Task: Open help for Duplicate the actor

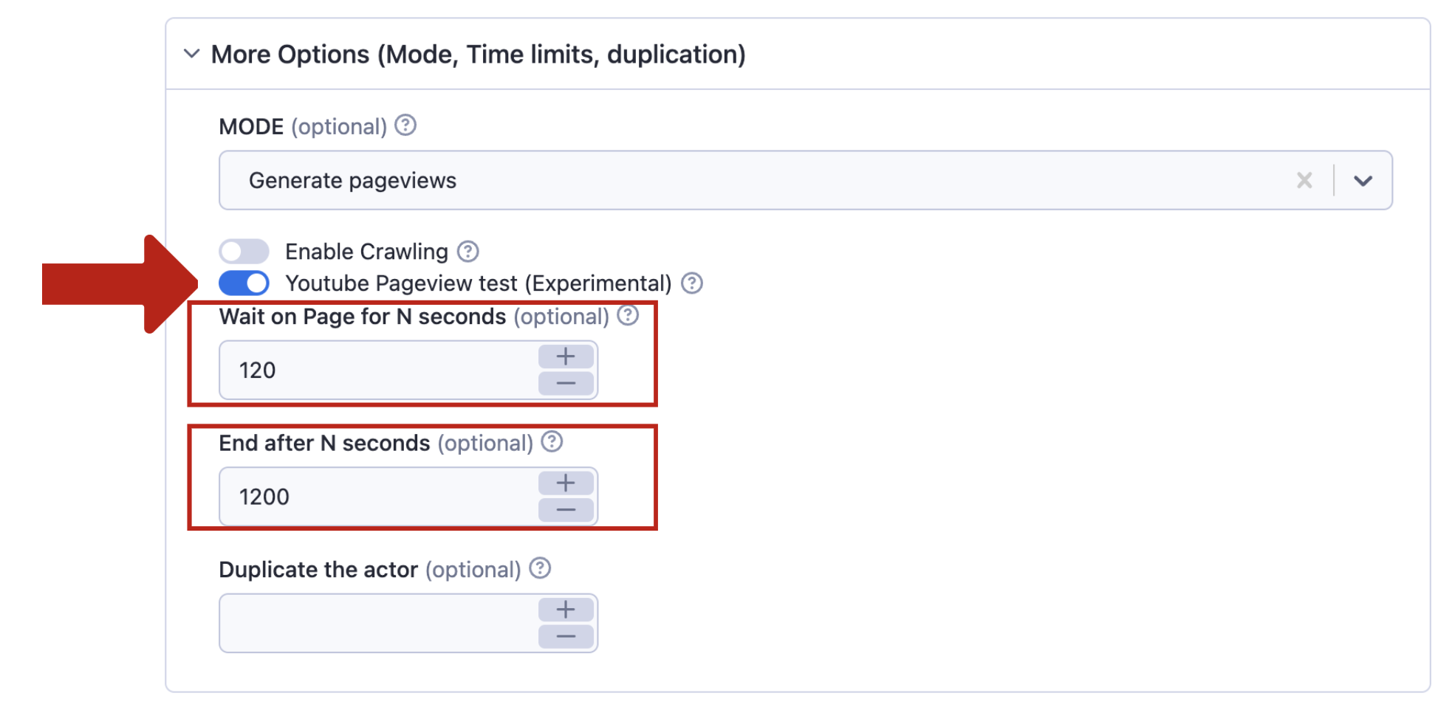Action: 540,568
